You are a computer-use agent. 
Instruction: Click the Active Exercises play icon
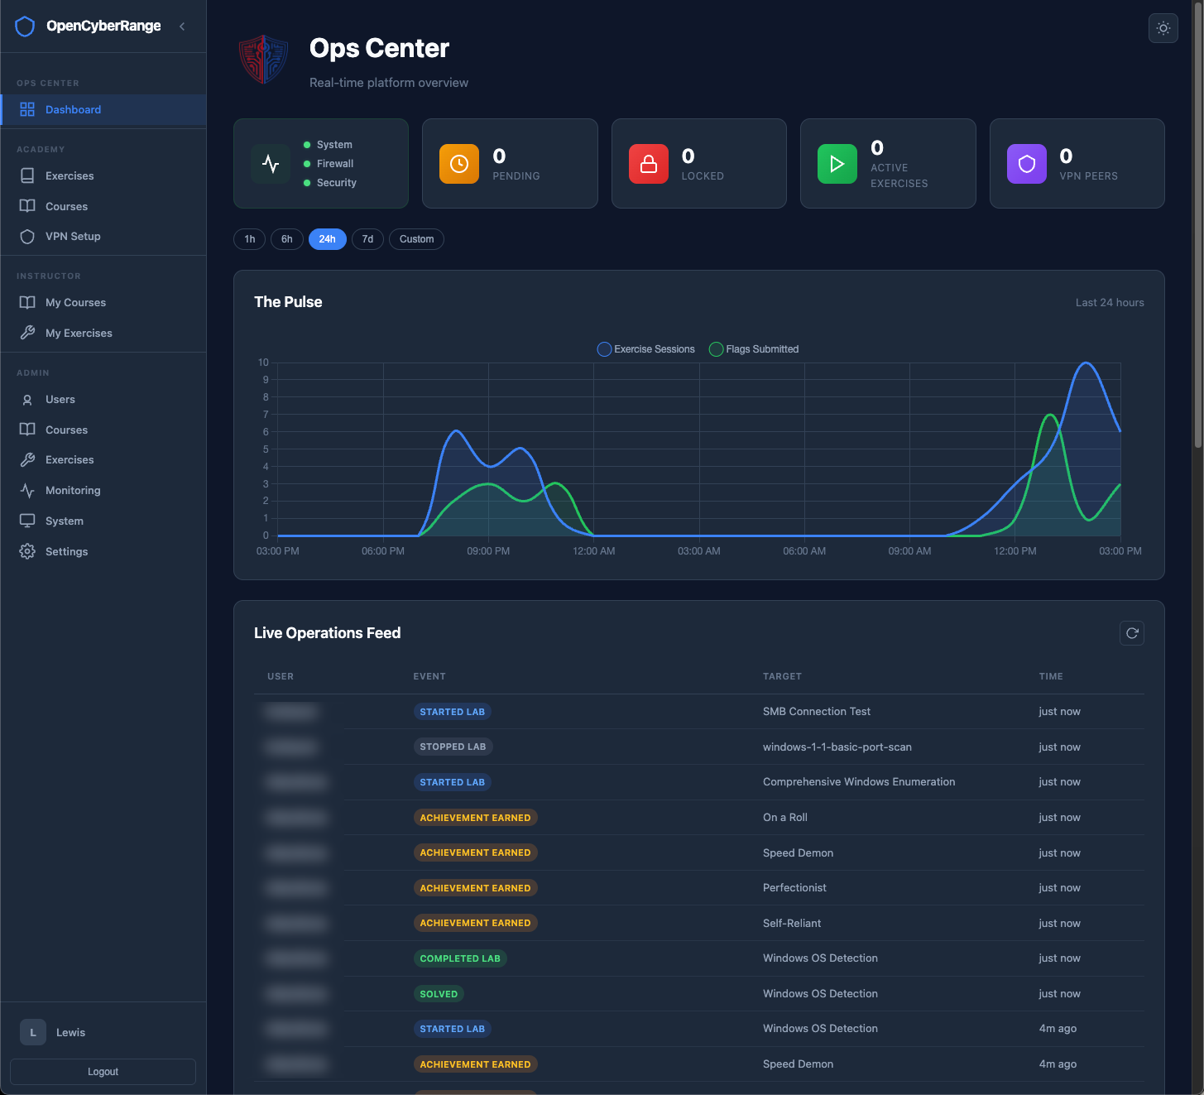[837, 163]
